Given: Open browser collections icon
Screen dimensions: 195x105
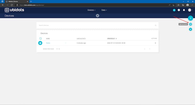Looking at the screenshot, I should tap(183, 5).
